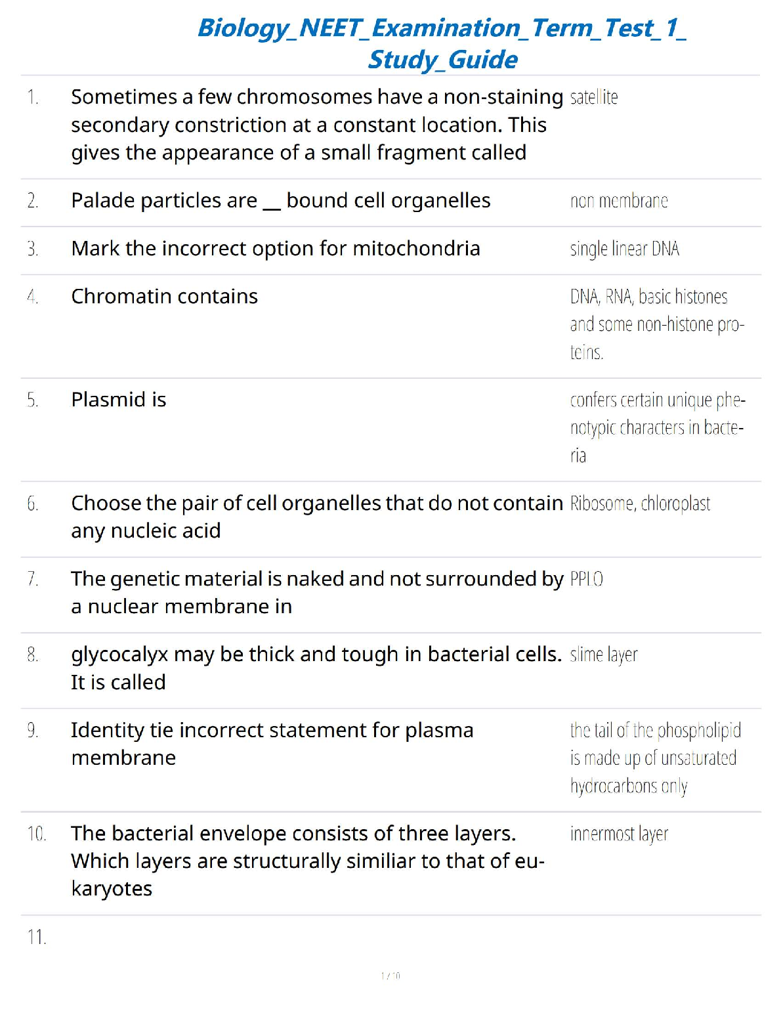The width and height of the screenshot is (781, 1011).
Task: Select the "single linear DNA" answer
Action: [x=624, y=249]
